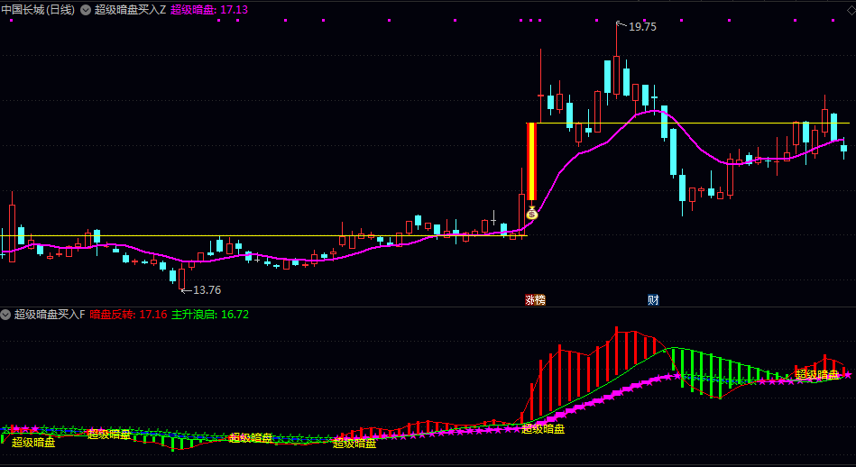Click the 超级暗盘 label below the money bag
The width and height of the screenshot is (856, 467).
pos(543,429)
